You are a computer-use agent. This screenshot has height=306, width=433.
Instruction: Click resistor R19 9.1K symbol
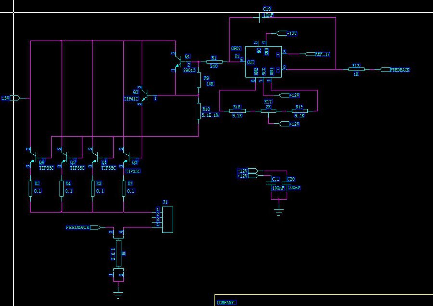tap(300, 110)
